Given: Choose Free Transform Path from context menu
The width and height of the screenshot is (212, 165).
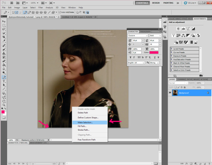Looking at the screenshot, I should point(86,140).
